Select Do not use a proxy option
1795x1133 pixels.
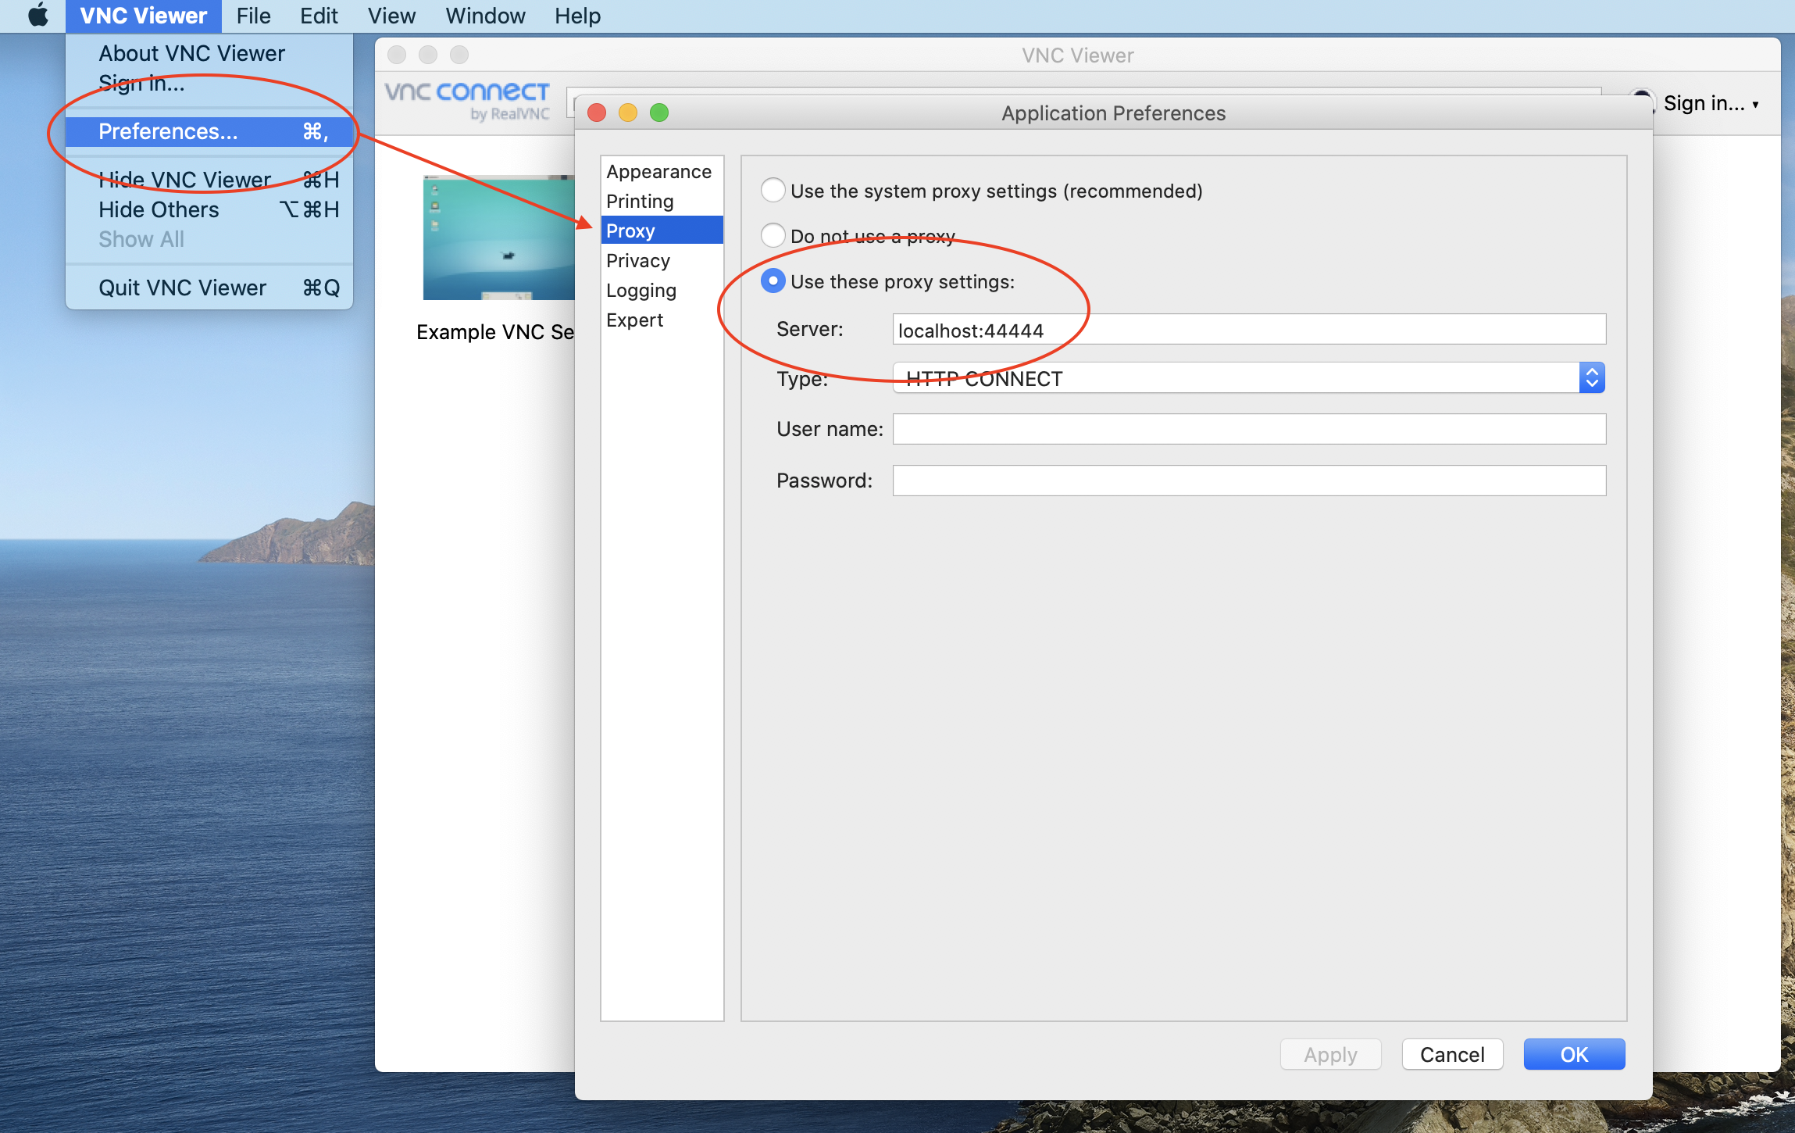[x=773, y=235]
